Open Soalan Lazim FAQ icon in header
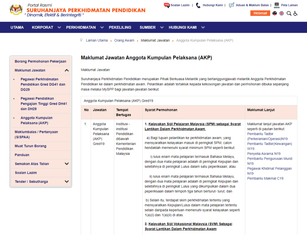 point(167,5)
